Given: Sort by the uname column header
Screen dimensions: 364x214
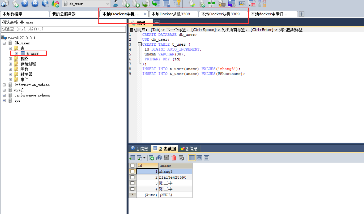Looking at the screenshot, I should coord(175,166).
